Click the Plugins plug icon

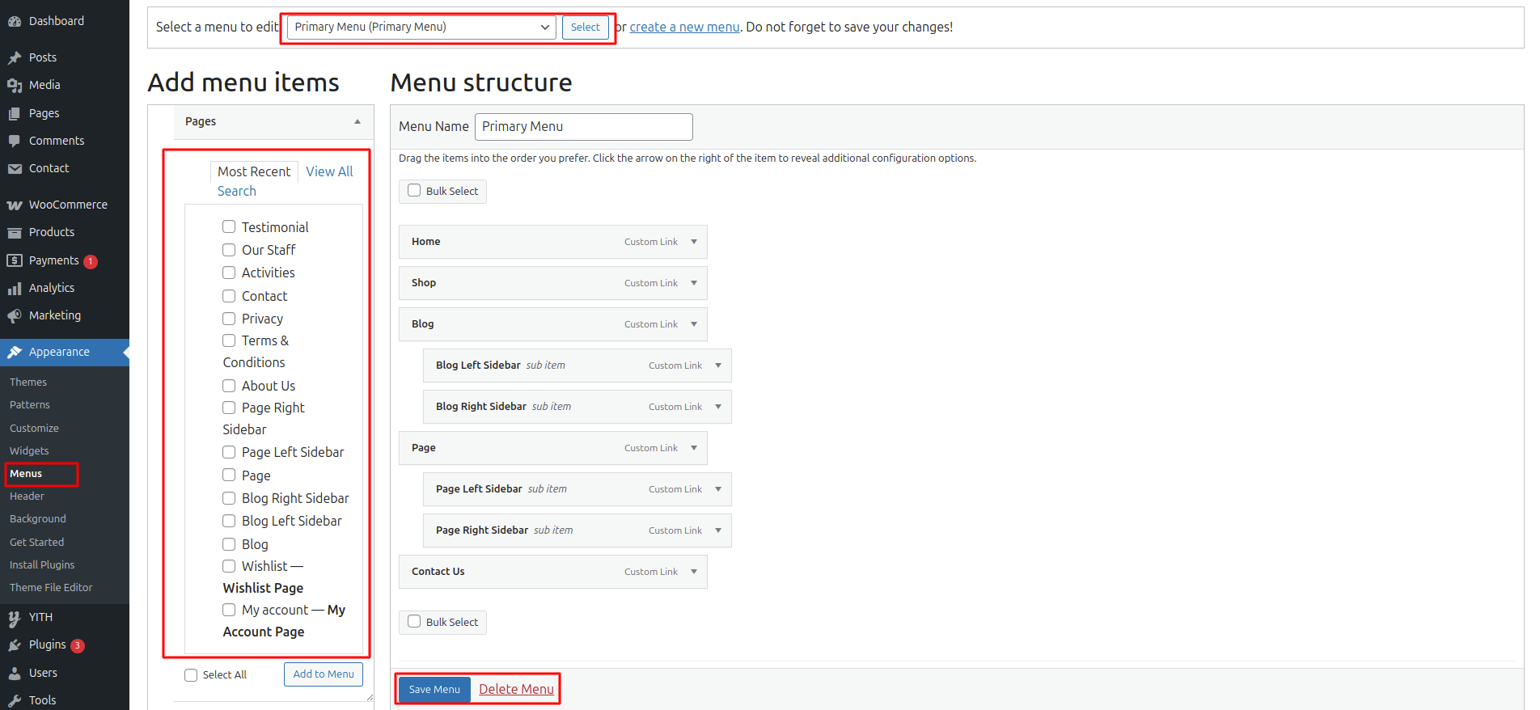15,645
